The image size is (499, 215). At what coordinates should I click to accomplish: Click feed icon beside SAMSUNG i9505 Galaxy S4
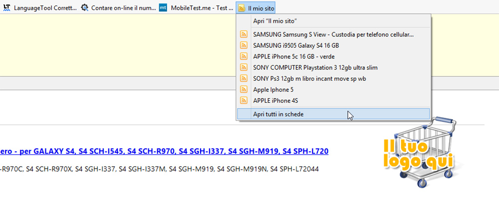[x=244, y=45]
